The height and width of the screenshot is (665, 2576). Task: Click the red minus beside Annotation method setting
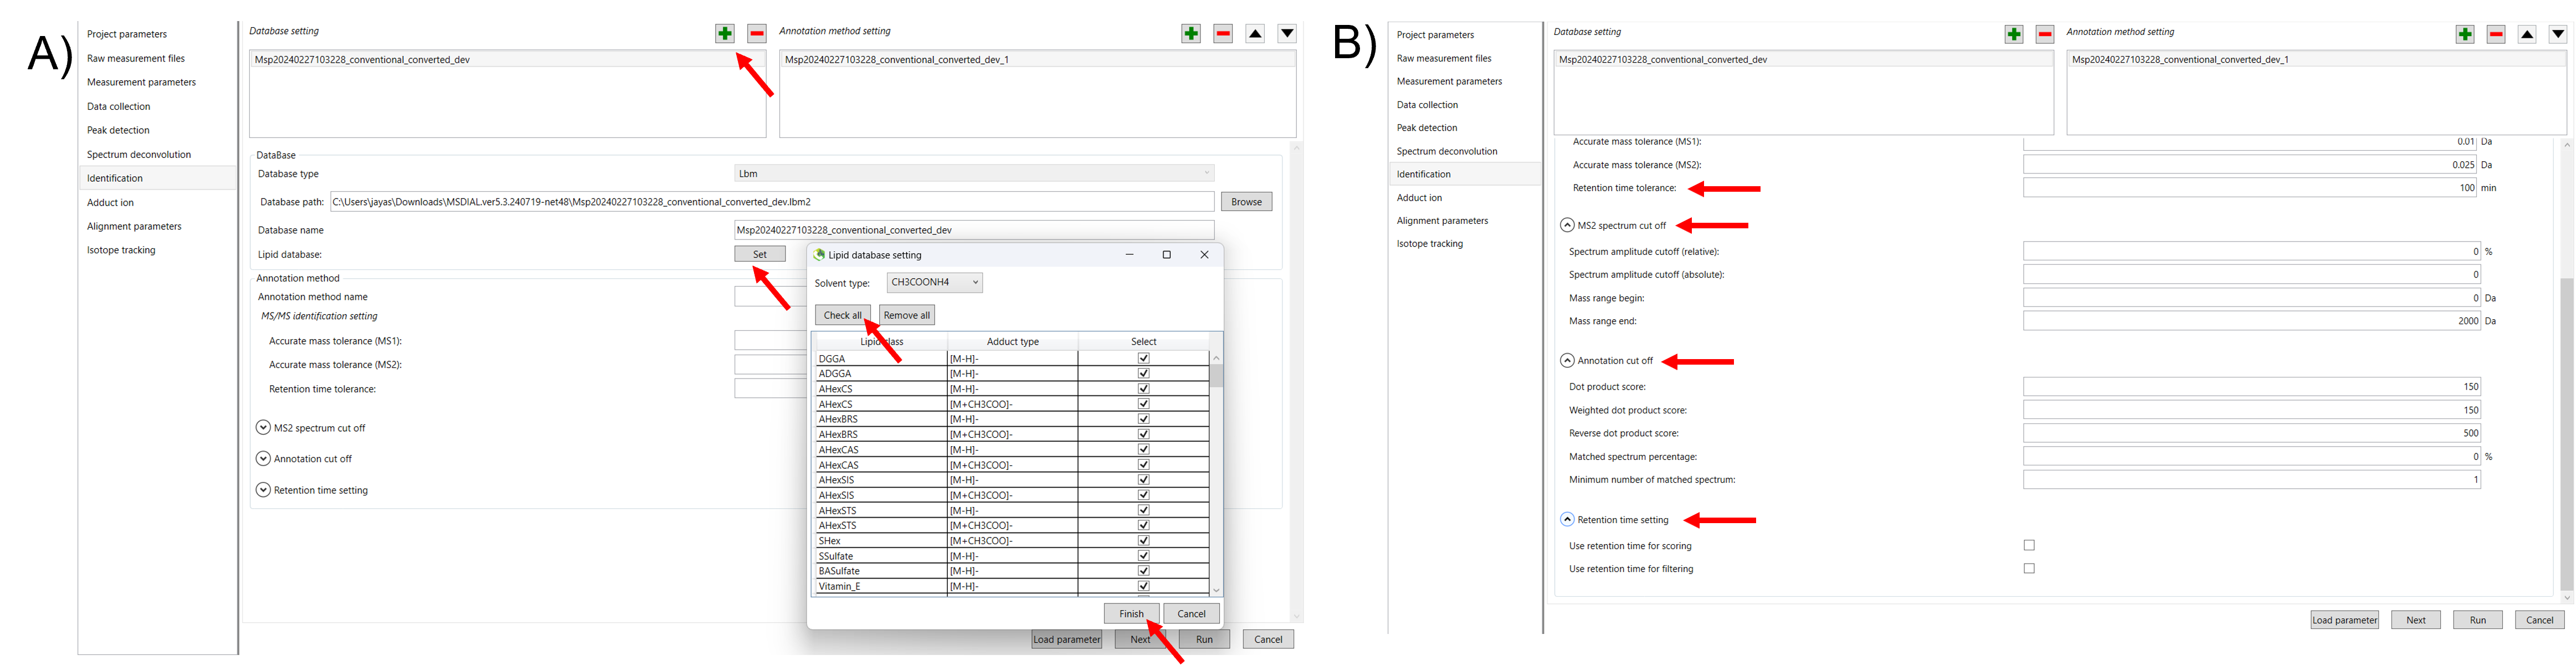click(1222, 33)
